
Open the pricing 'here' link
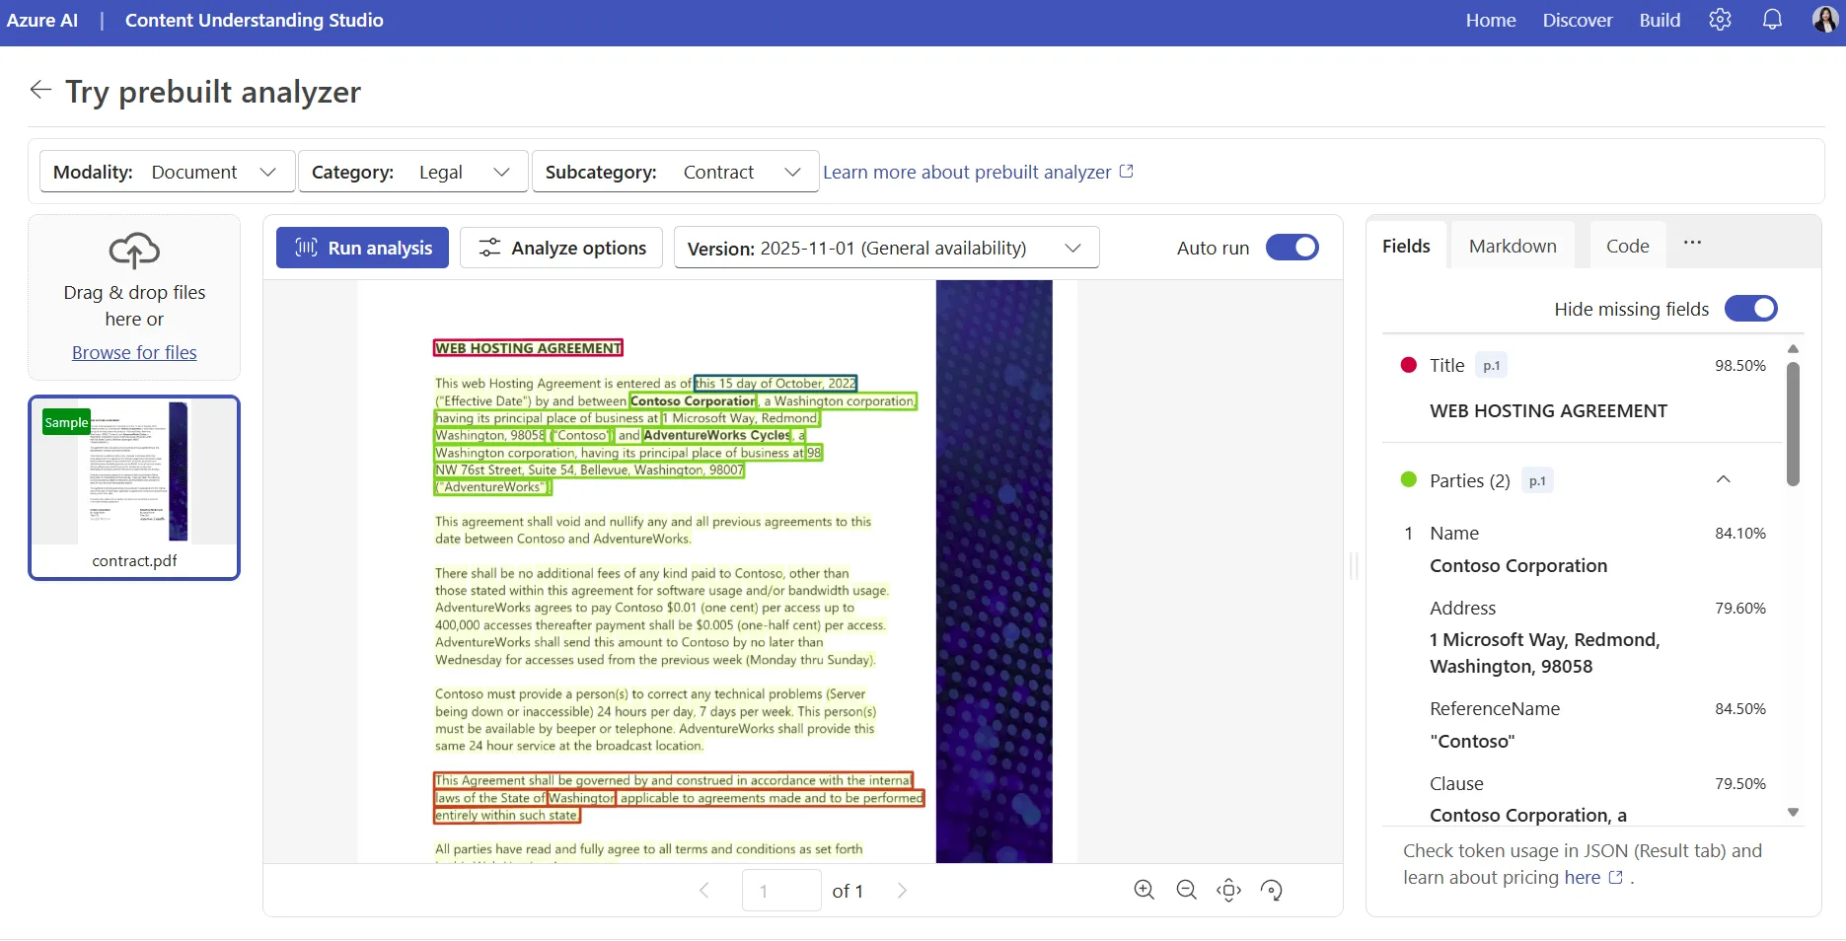(1582, 877)
